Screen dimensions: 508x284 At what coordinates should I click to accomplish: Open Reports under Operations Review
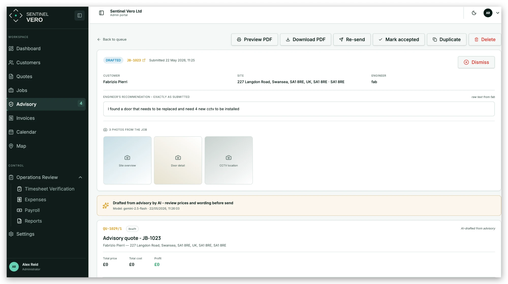[29, 221]
